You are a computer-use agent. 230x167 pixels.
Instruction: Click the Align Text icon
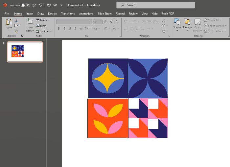(x=163, y=26)
